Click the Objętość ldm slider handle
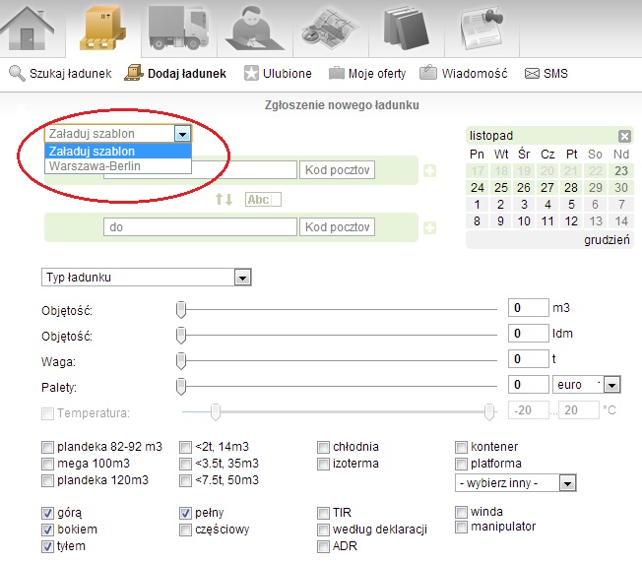 (181, 336)
